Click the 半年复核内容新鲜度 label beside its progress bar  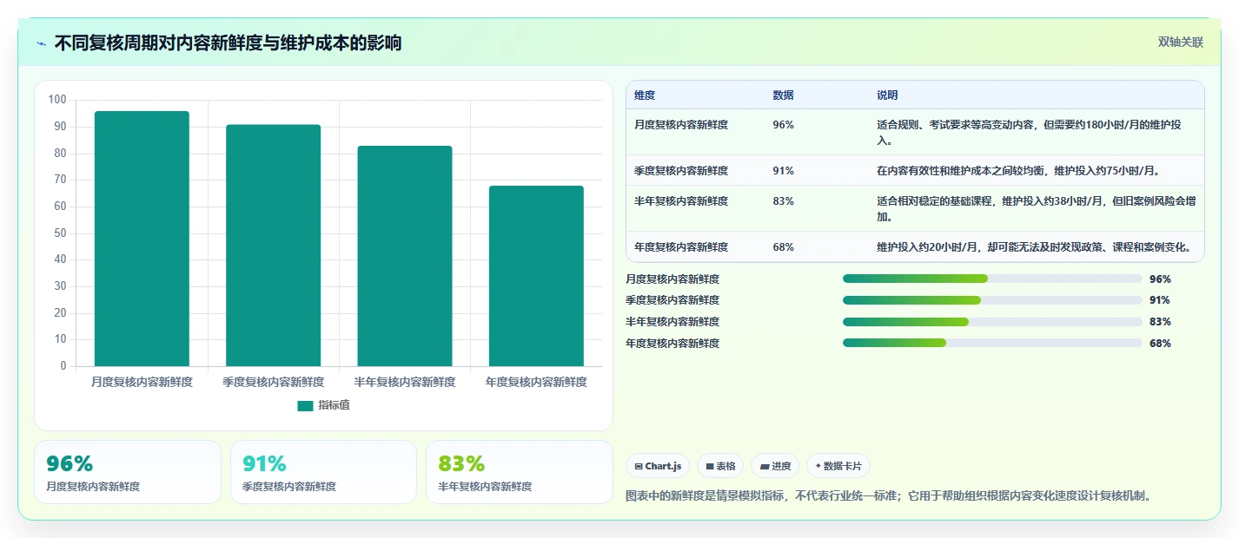(x=673, y=322)
